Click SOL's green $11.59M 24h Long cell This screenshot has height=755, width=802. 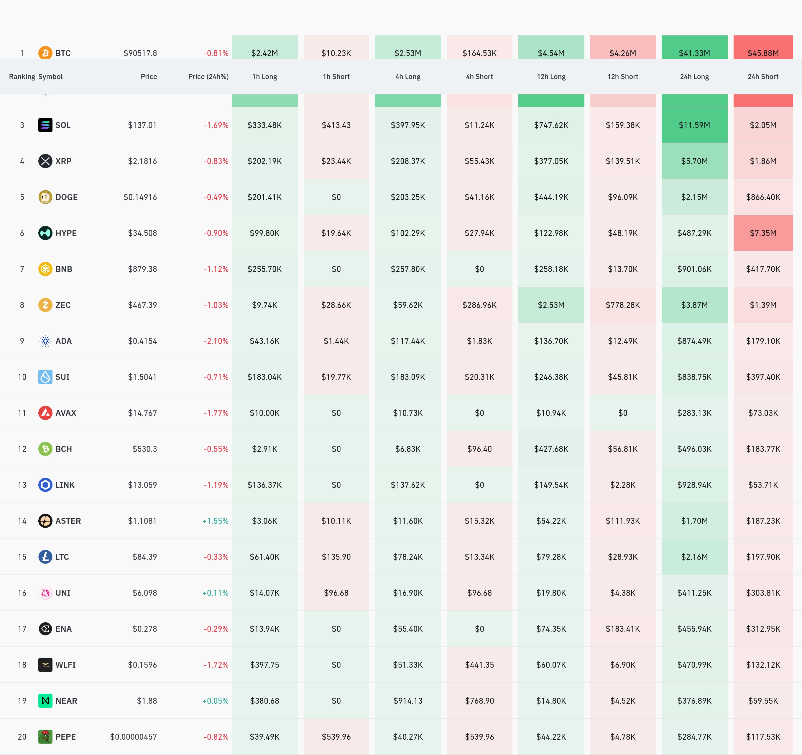694,125
